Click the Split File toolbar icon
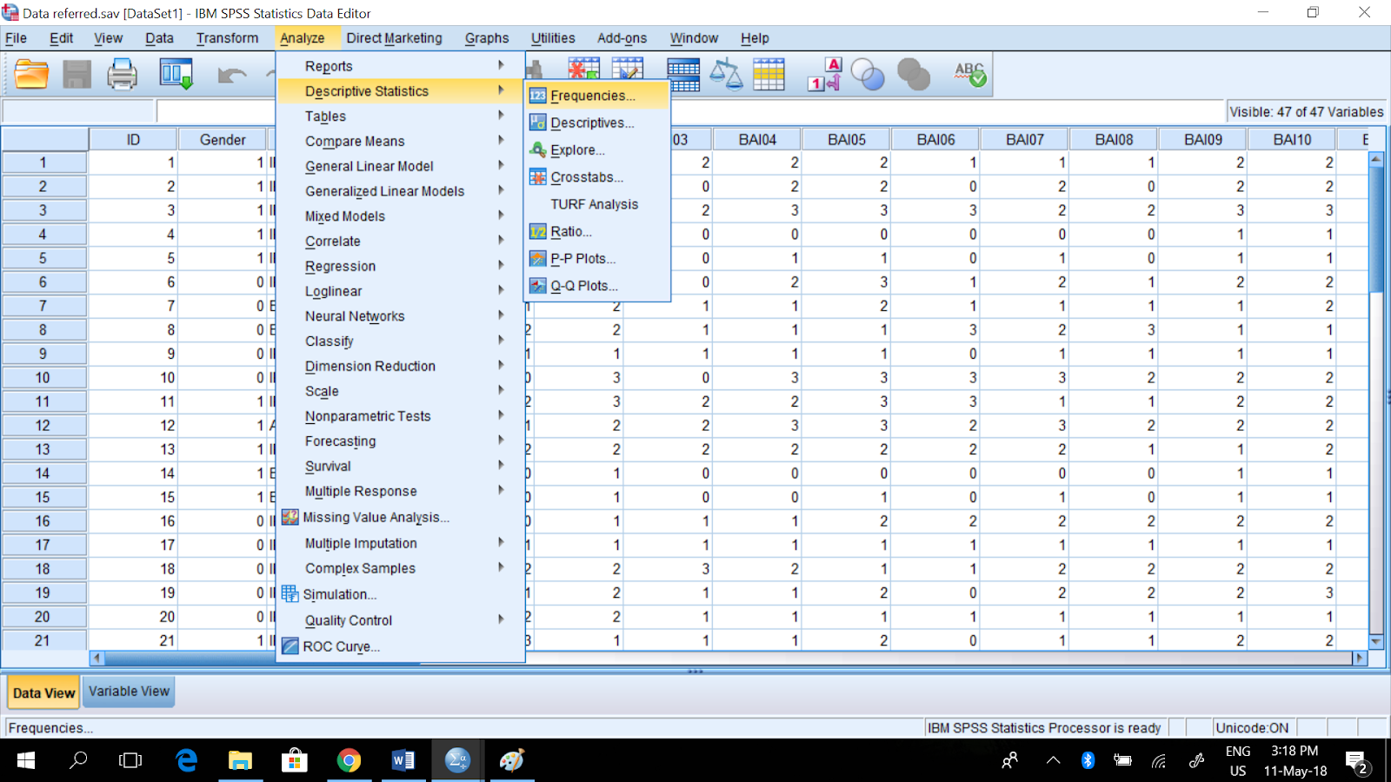The height and width of the screenshot is (782, 1391). 683,75
